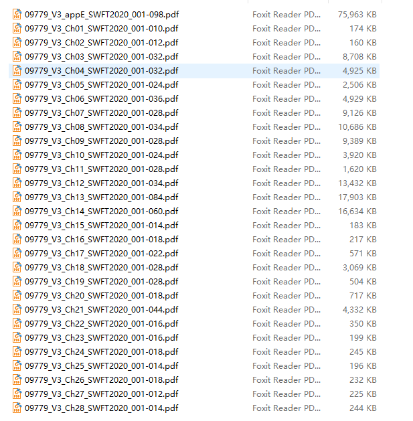
Task: Click the 2,506 KB size value
Action: 359,85
